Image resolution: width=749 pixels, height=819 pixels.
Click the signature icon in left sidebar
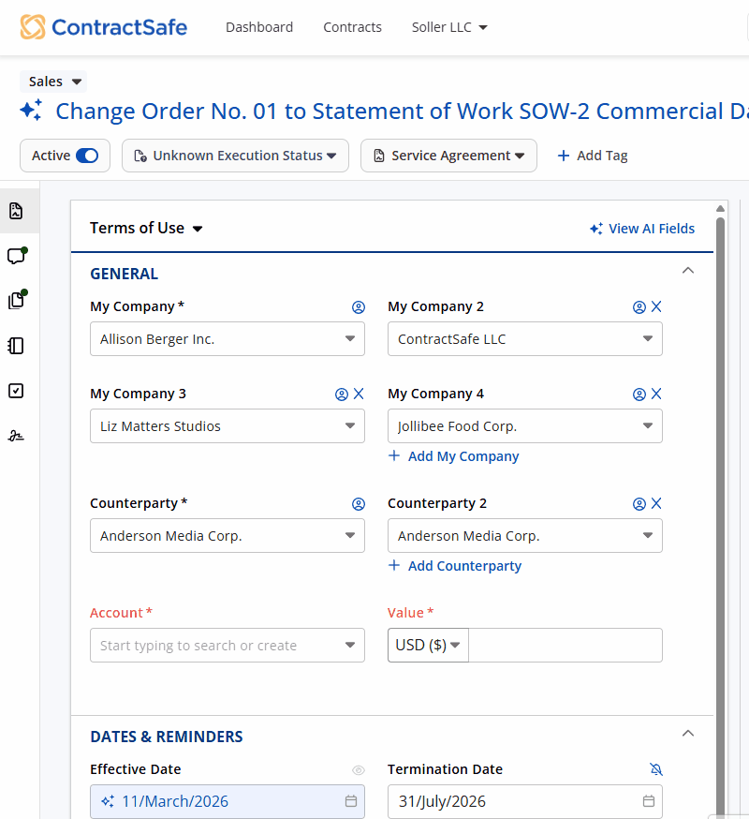point(16,436)
